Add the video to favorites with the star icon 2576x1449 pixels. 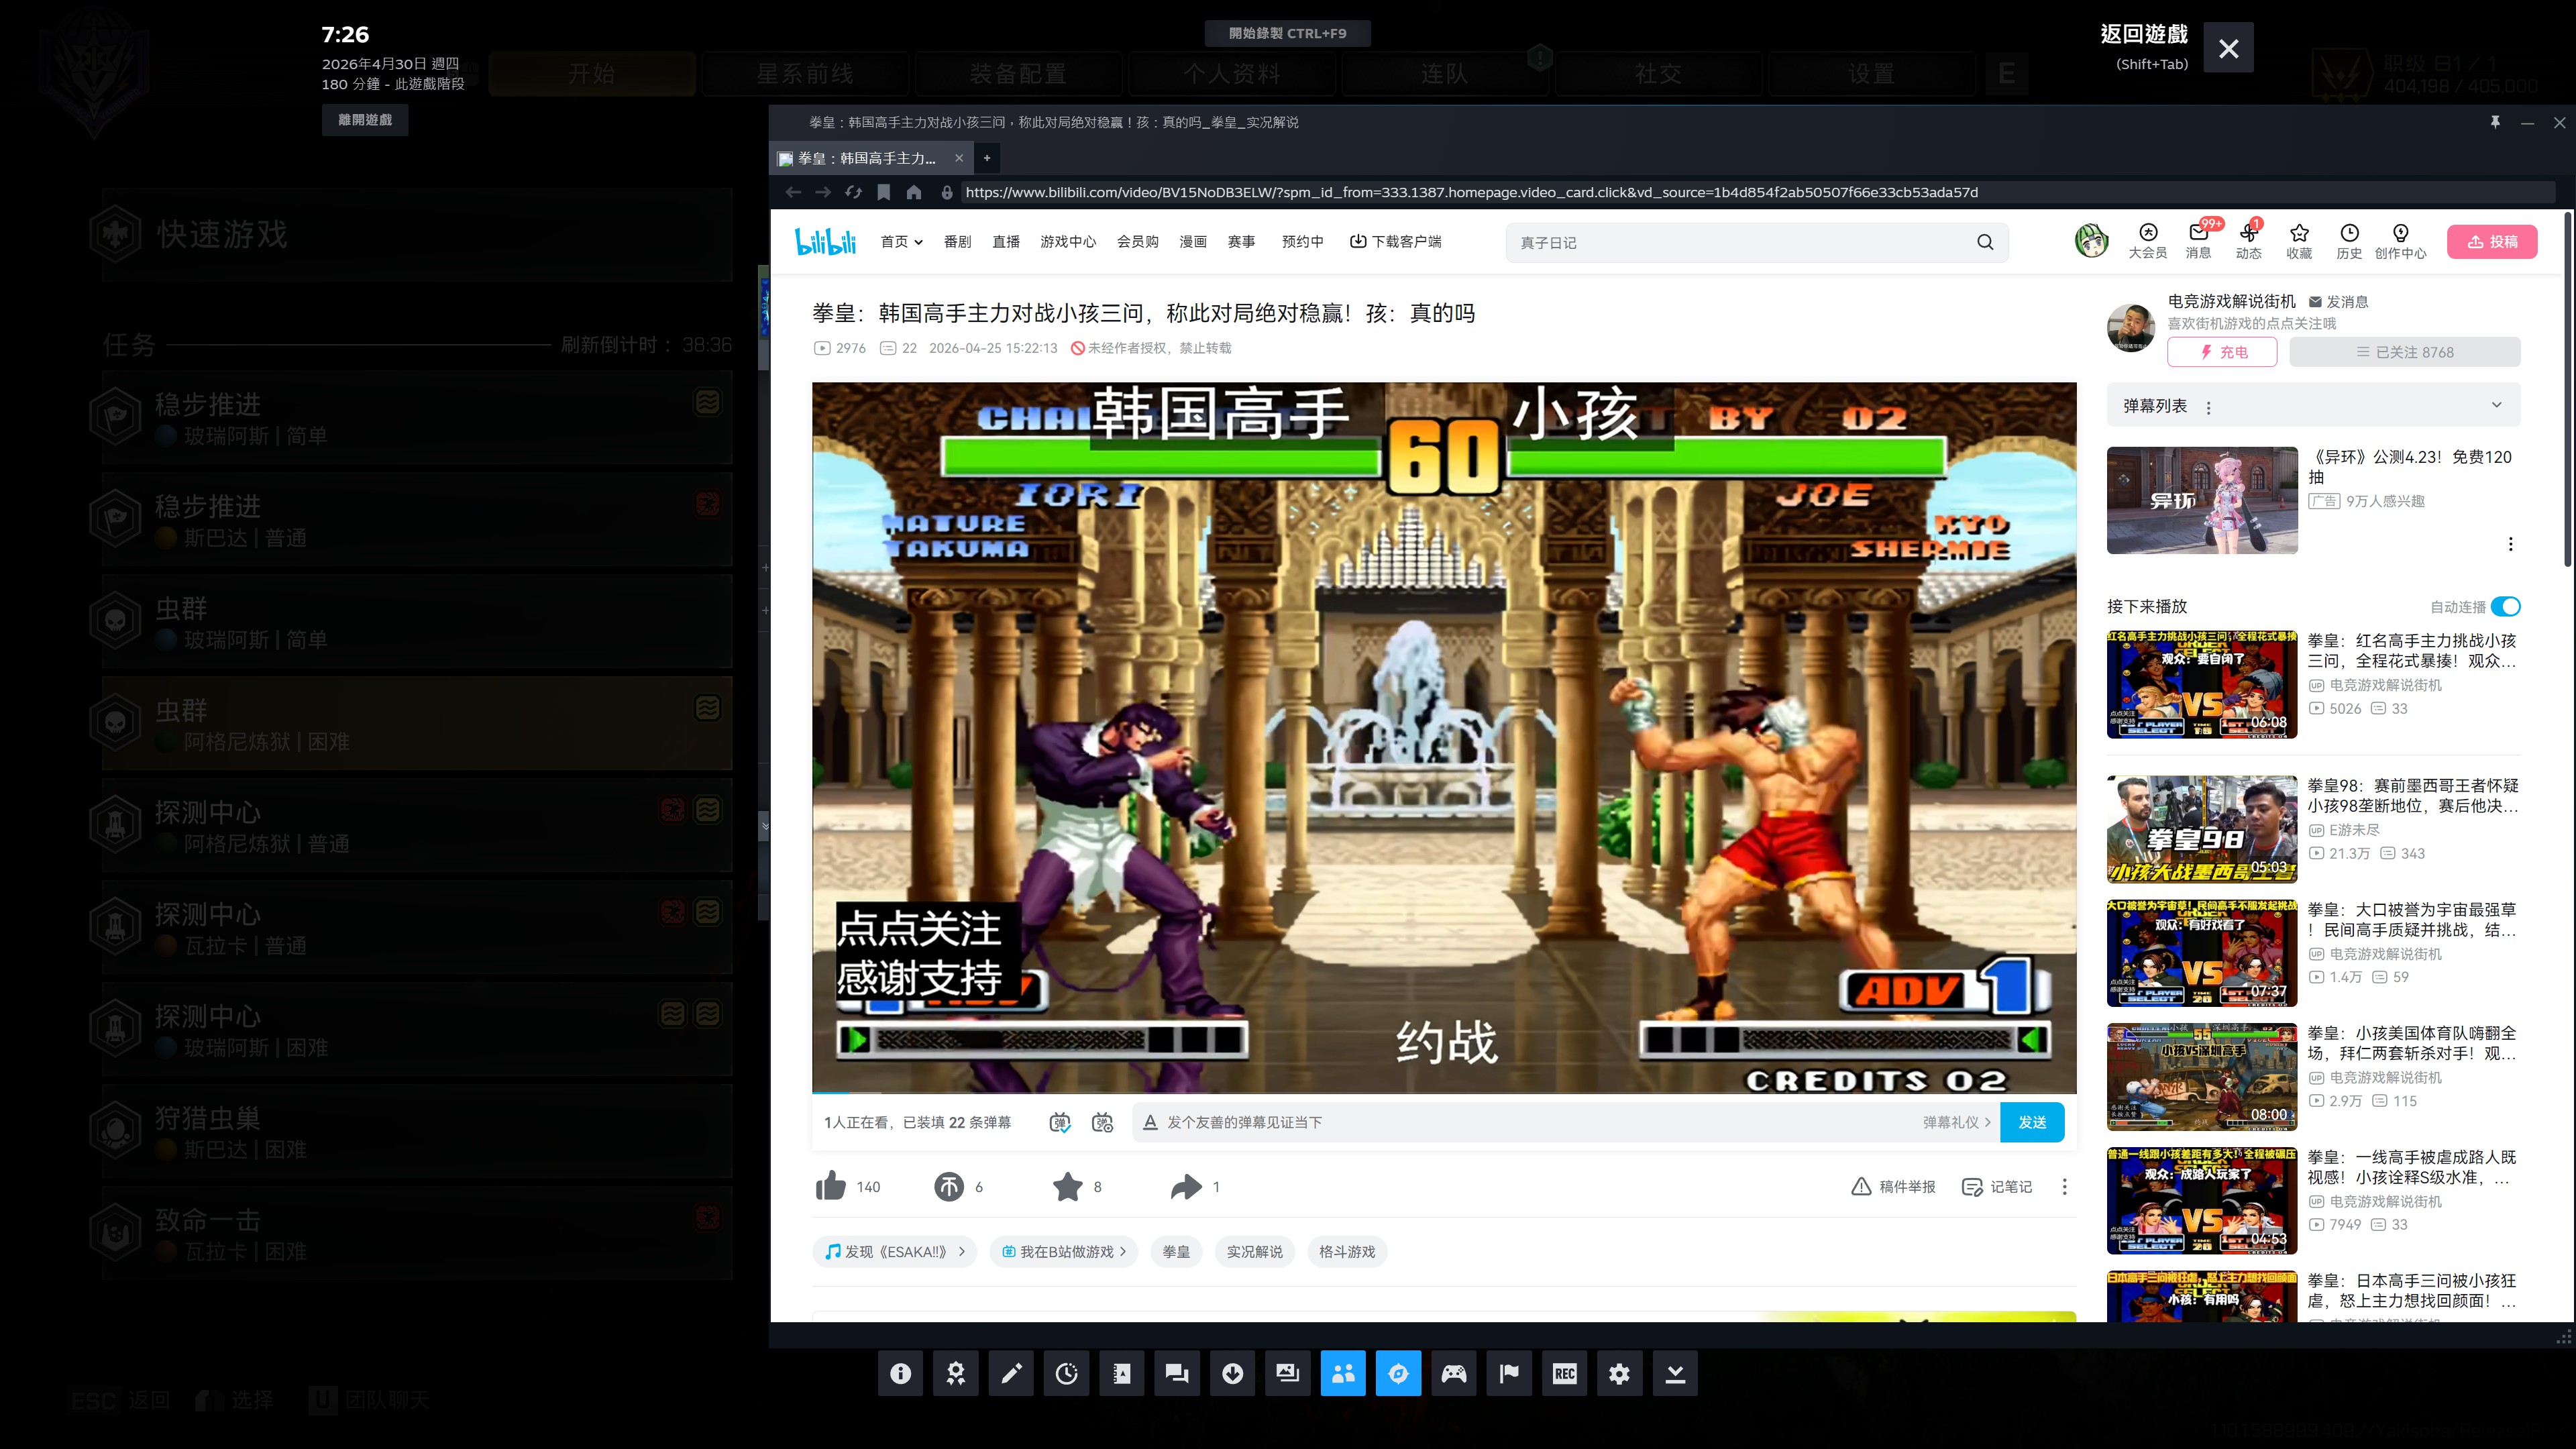point(1067,1187)
